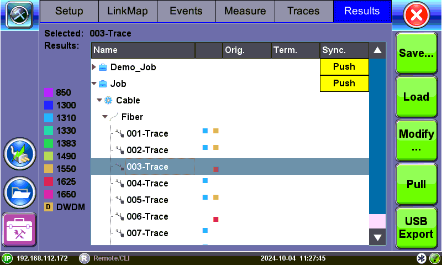The height and width of the screenshot is (265, 442).
Task: Open the Traces tab
Action: coord(303,11)
